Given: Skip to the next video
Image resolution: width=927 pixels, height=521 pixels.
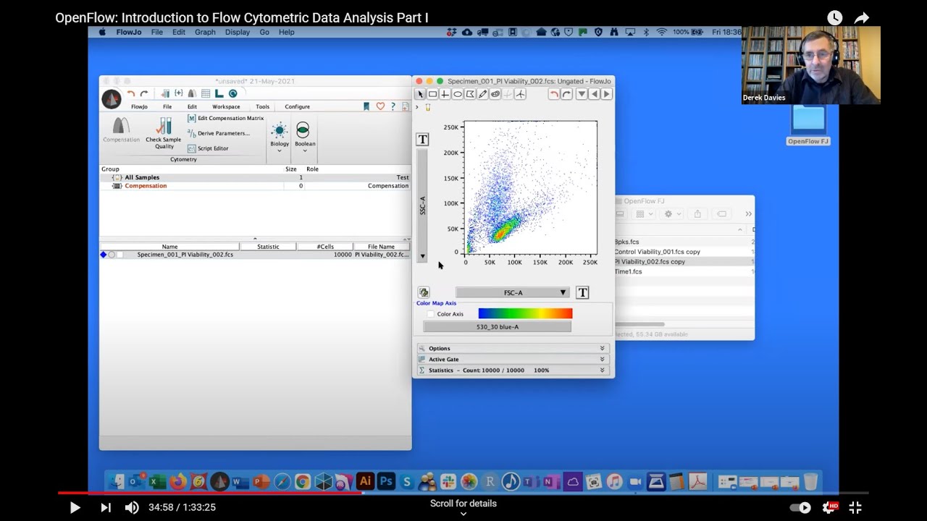Looking at the screenshot, I should (106, 508).
